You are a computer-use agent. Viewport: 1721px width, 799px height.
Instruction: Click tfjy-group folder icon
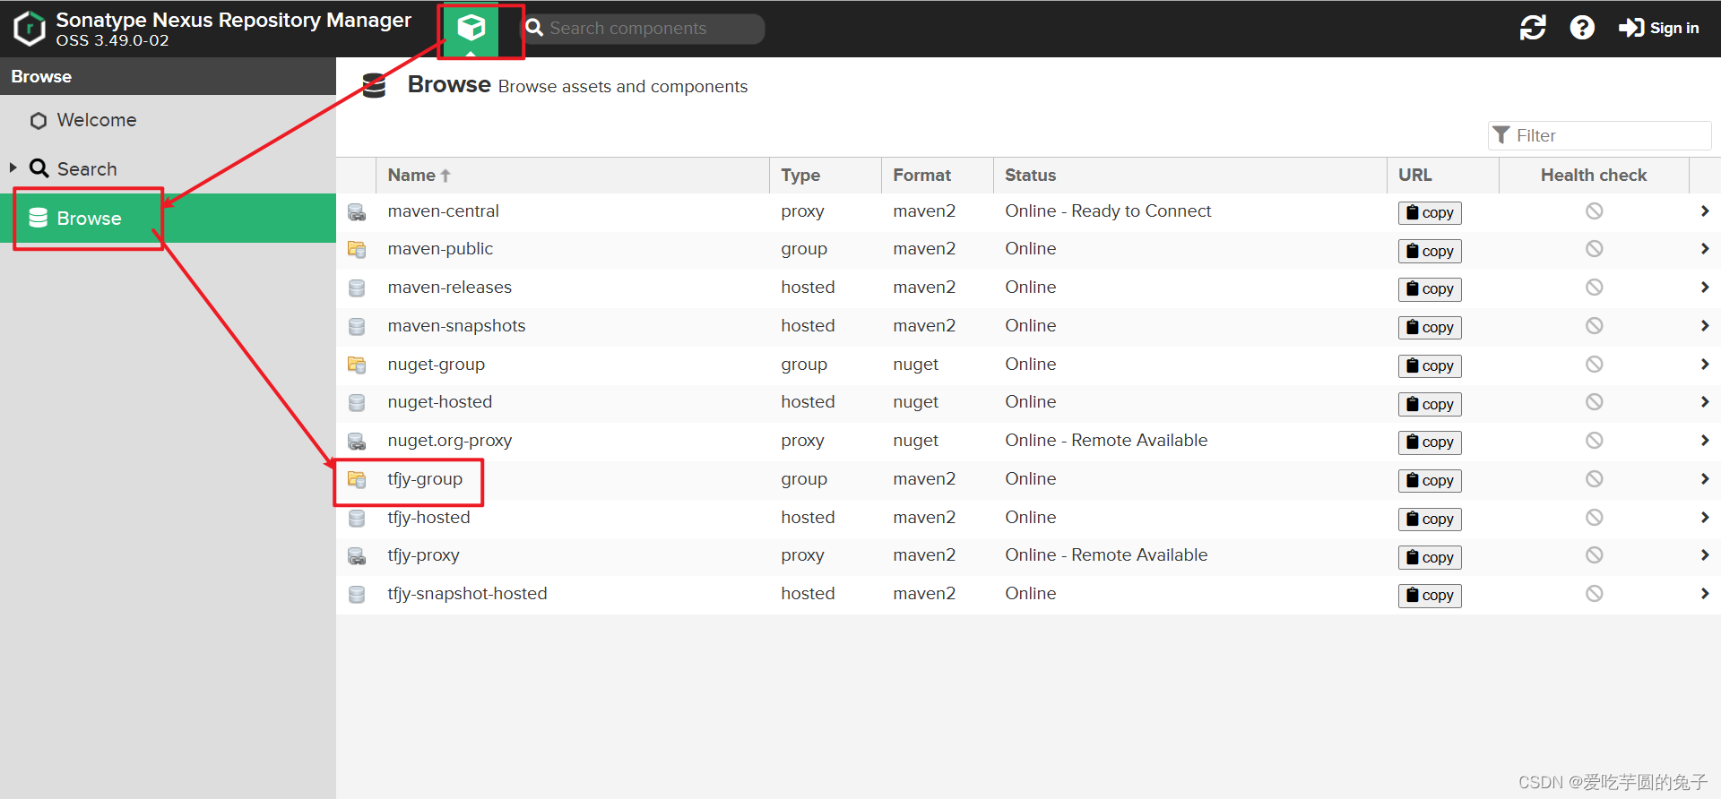[357, 480]
